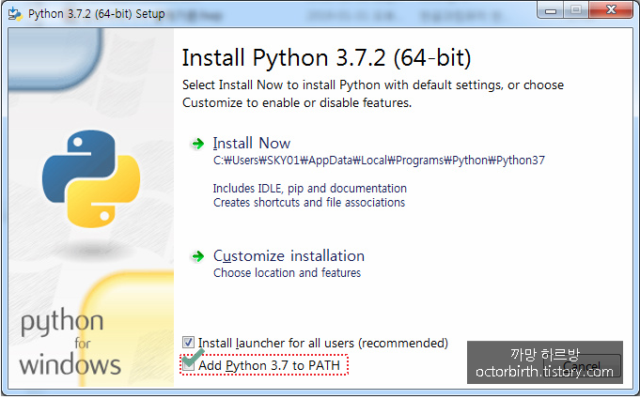Enable Add Python 3.7 to PATH checkbox
Image resolution: width=640 pixels, height=399 pixels.
point(188,365)
